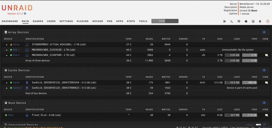Click the help question mark icon
272x128 pixels.
point(246,21)
